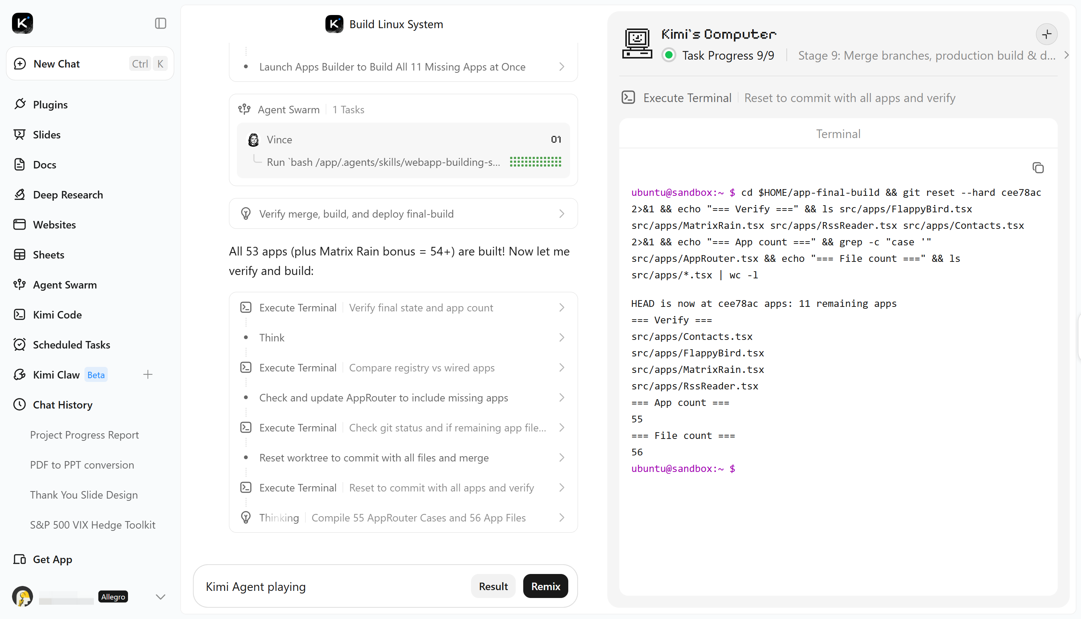Click the Agent Swarm sidebar icon
1081x619 pixels.
[x=20, y=284]
